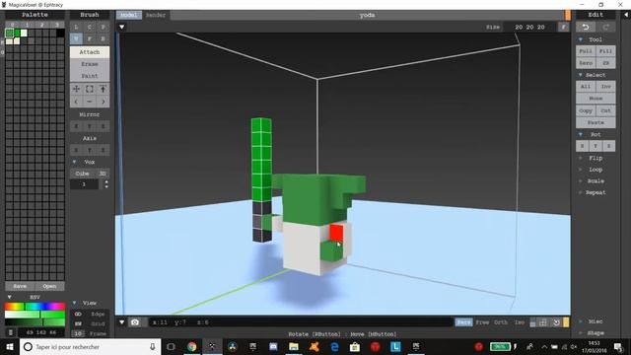Click the trash icon beside the HSV values
Image resolution: width=631 pixels, height=355 pixels.
click(11, 332)
